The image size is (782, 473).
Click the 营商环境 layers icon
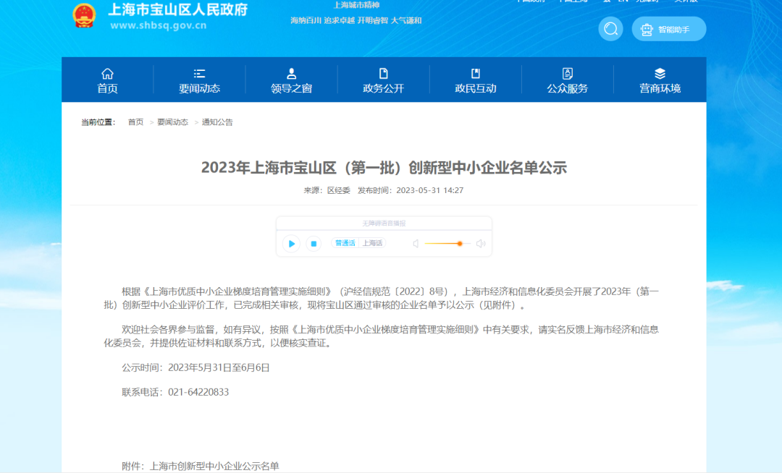(x=660, y=74)
